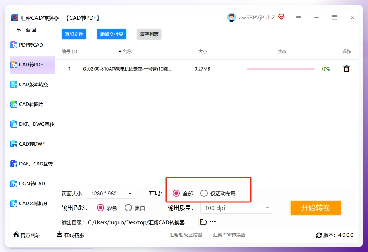Open the 汇帮超级压缩器 link
The image size is (368, 252).
(x=186, y=235)
